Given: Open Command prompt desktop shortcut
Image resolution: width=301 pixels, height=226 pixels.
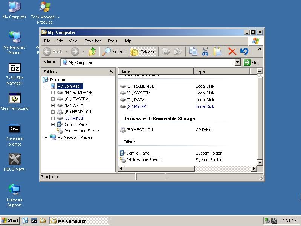Looking at the screenshot, I should coord(14,135).
